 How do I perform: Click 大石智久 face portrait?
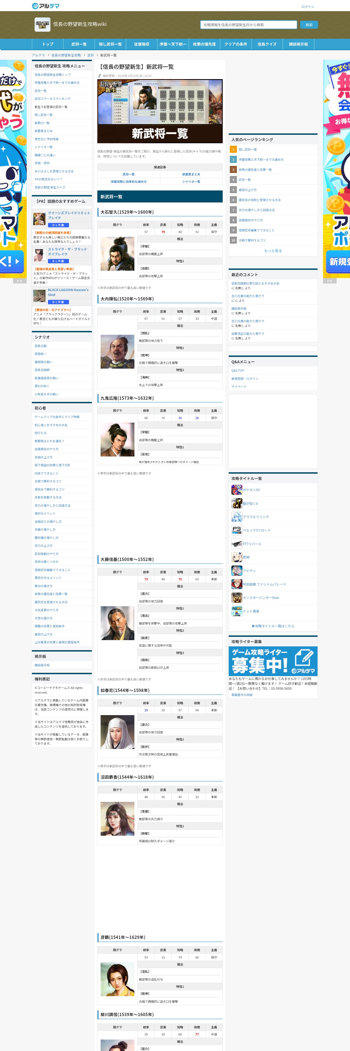tap(117, 254)
